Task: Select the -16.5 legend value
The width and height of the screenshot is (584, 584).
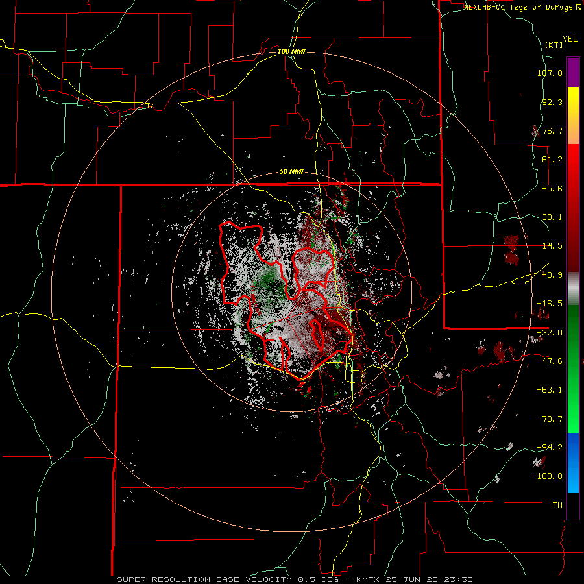Action: point(550,304)
